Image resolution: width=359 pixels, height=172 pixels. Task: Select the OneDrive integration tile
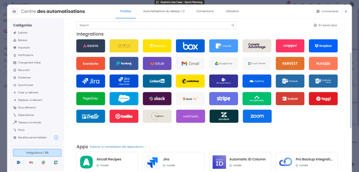click(257, 81)
